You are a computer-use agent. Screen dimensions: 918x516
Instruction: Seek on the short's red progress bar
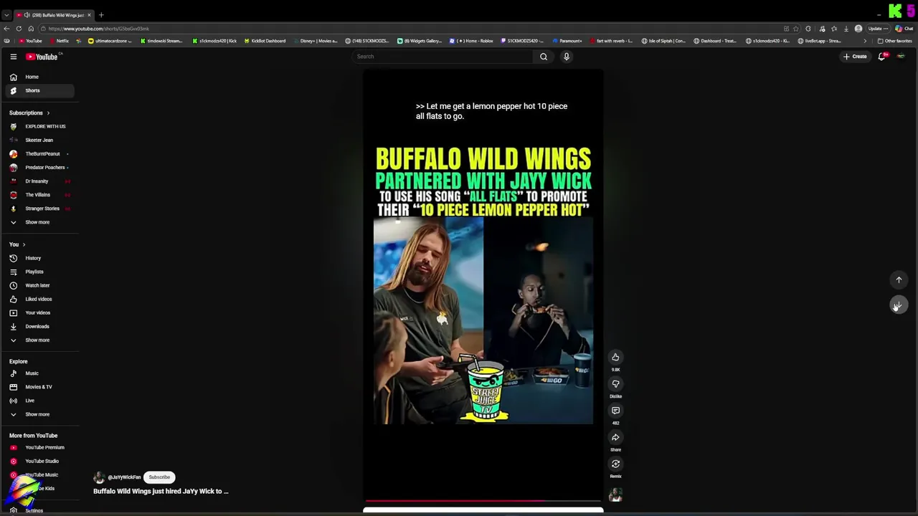point(483,501)
